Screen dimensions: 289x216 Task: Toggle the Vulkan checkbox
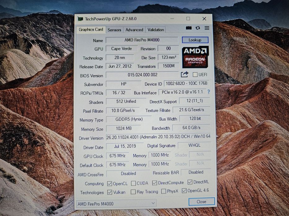(x=110, y=192)
